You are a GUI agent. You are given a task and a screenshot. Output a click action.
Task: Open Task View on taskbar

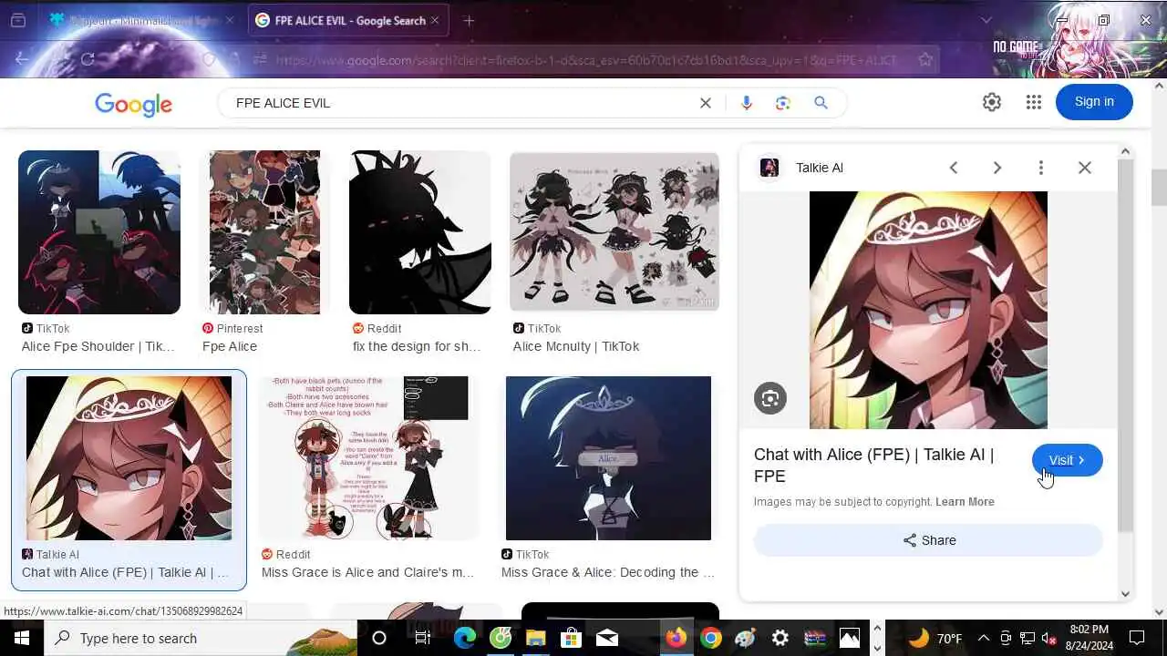click(x=422, y=638)
